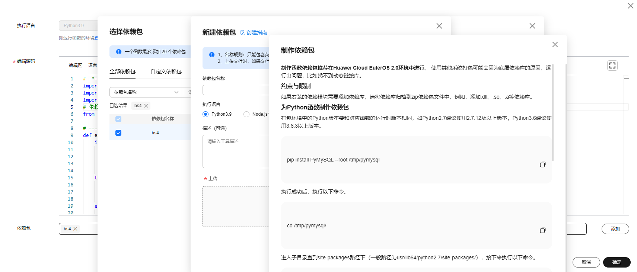The height and width of the screenshot is (272, 637).
Task: Click the fullscreen icon of code editor
Action: (612, 65)
